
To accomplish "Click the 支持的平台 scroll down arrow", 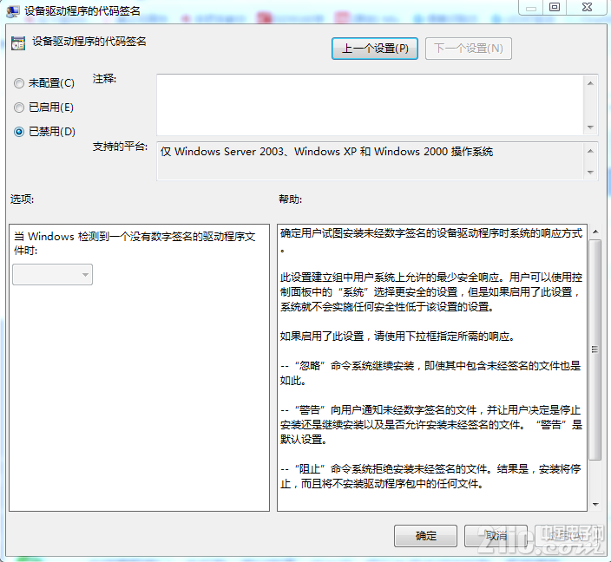I will click(x=590, y=172).
